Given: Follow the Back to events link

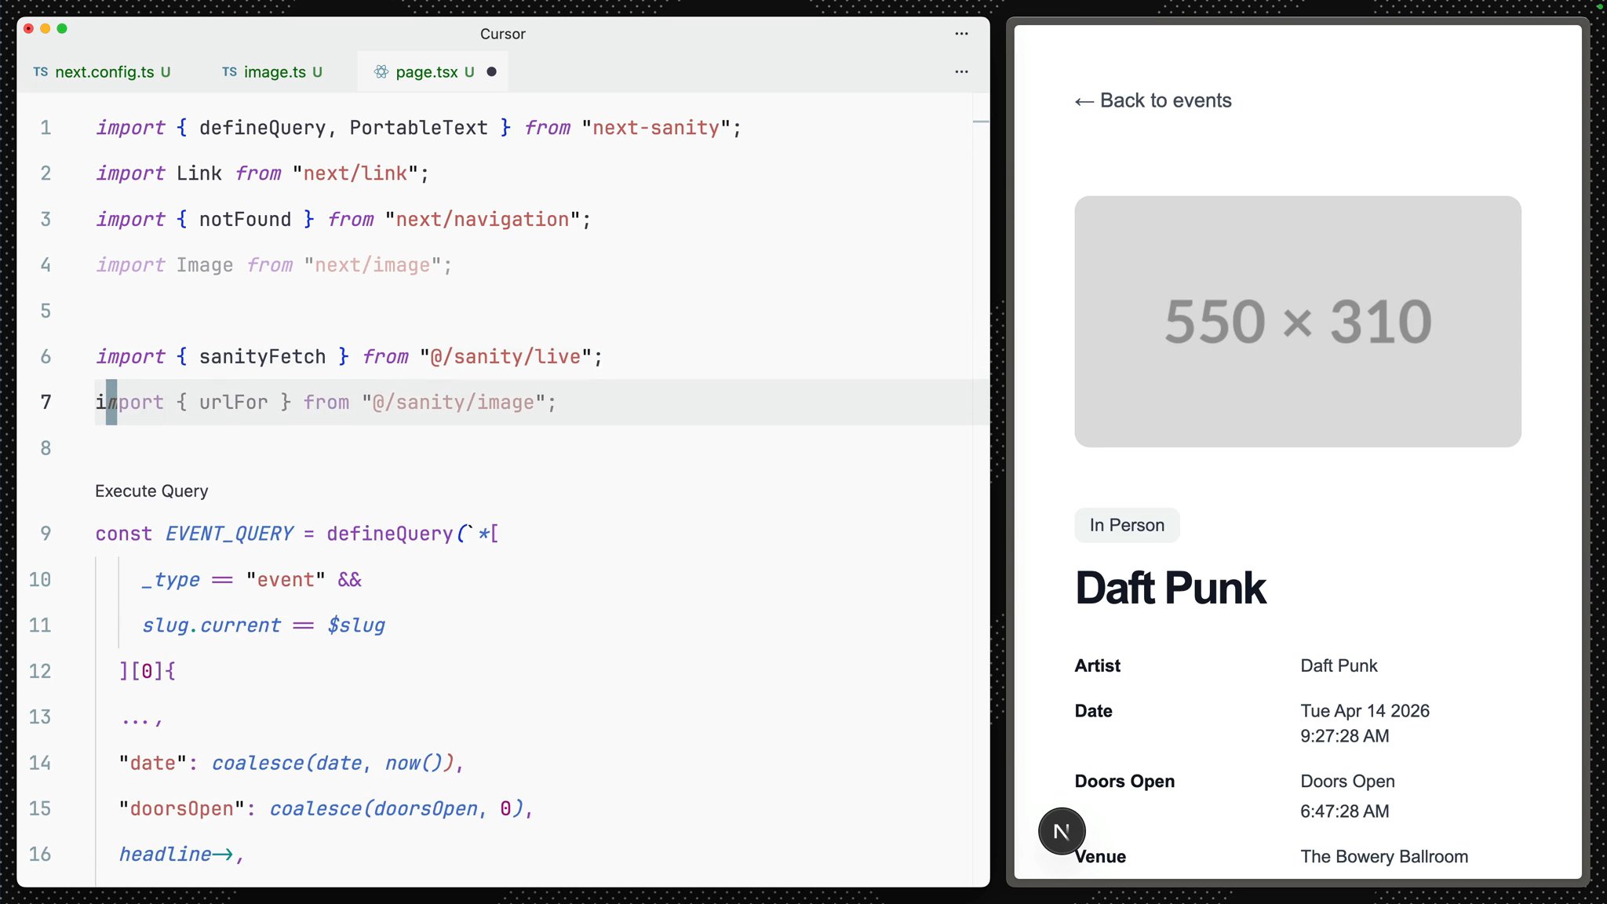Looking at the screenshot, I should [x=1153, y=100].
